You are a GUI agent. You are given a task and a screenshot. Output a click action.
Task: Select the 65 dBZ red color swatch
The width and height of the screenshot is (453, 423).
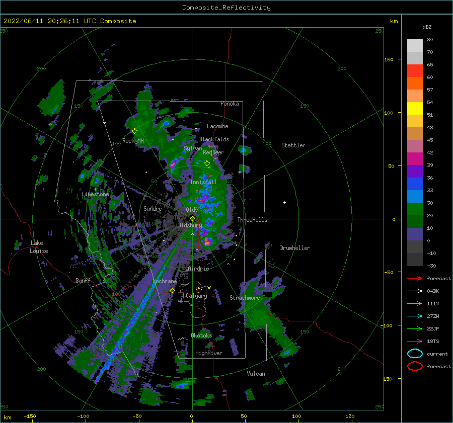coord(415,70)
